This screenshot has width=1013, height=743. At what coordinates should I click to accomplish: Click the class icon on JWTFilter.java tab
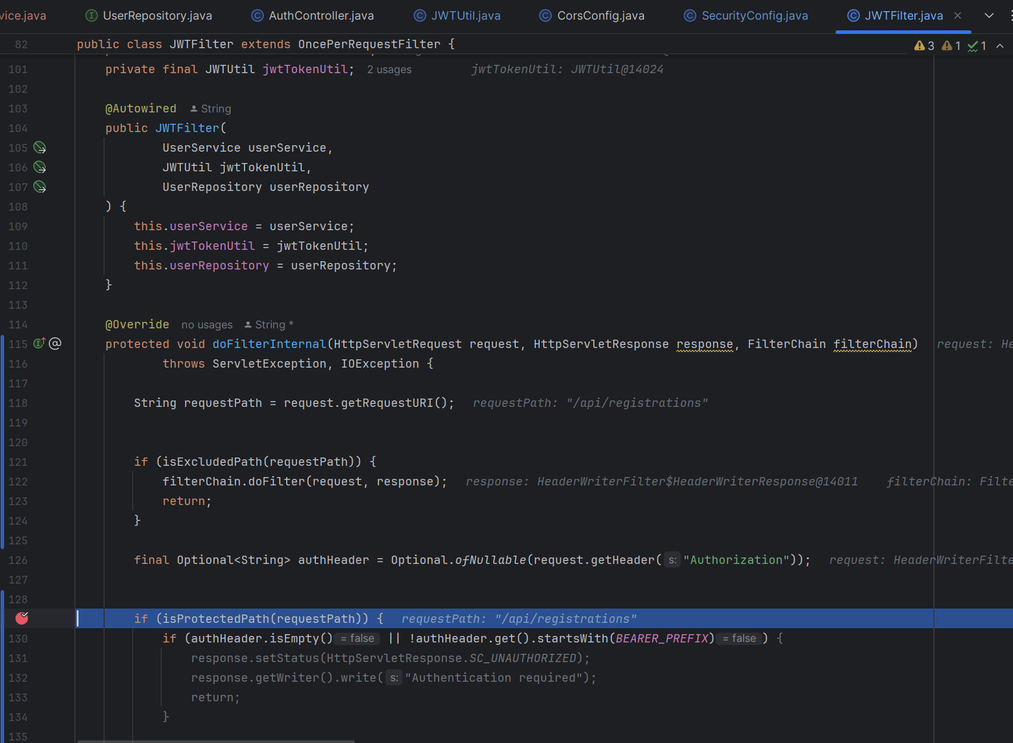click(854, 15)
